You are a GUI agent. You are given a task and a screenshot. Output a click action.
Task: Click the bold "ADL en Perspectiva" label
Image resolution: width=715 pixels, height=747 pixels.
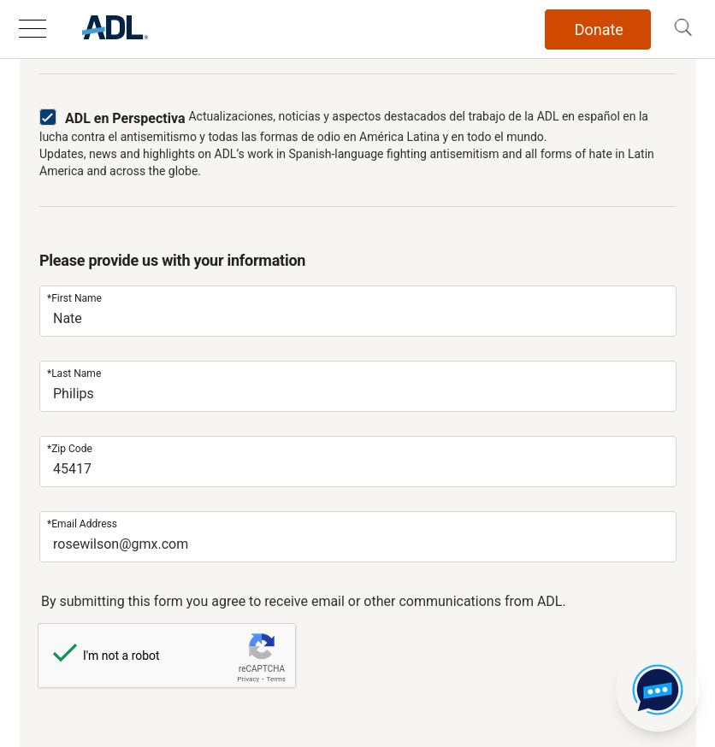(125, 119)
